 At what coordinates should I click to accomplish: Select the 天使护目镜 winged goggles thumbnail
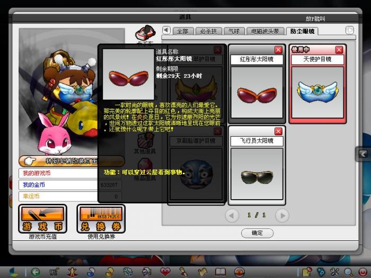(x=317, y=93)
